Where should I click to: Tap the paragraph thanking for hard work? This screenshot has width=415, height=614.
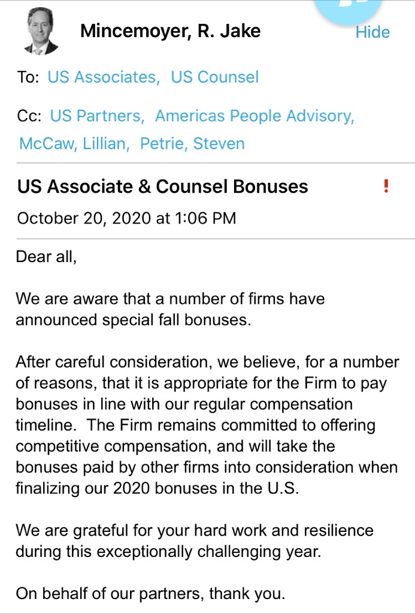click(195, 541)
